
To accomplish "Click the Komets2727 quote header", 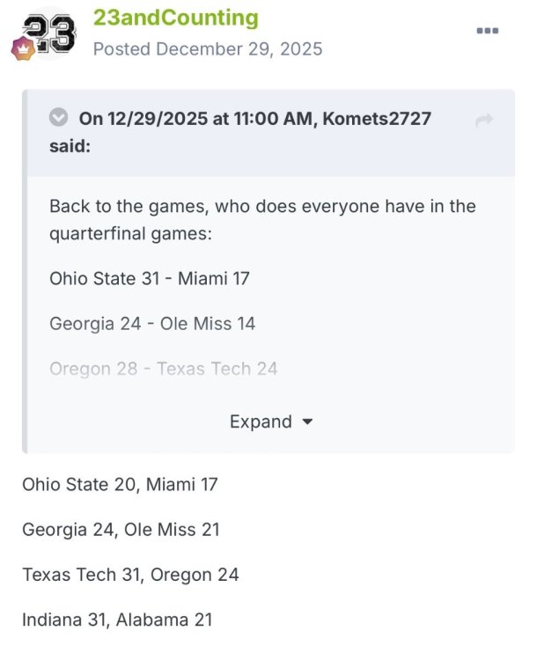I will 240,132.
